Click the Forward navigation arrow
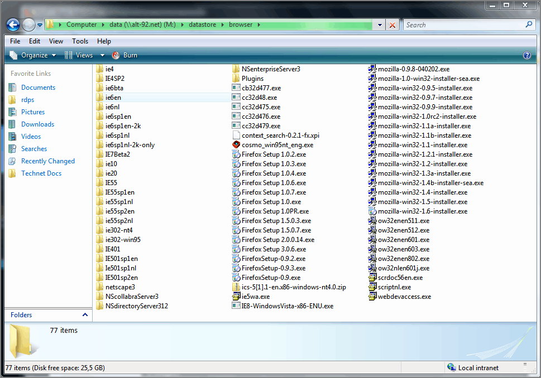541x378 pixels. tap(28, 25)
